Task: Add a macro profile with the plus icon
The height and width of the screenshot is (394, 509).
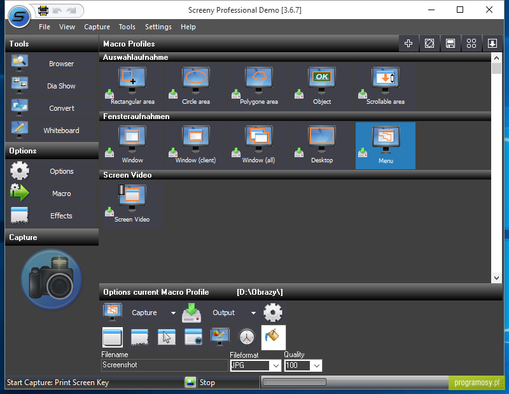Action: (408, 43)
